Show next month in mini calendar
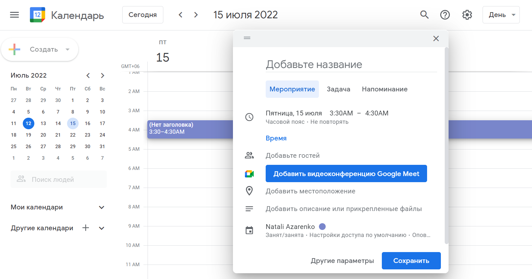Viewport: 532px width, 279px height. pos(103,76)
